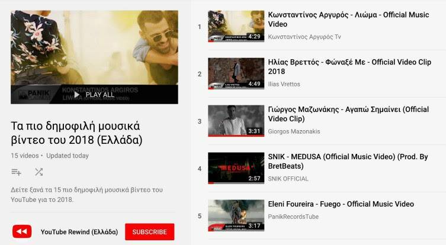Click the Φώναξέ Με Official Video Clip title
The image size is (446, 245).
[x=349, y=66]
